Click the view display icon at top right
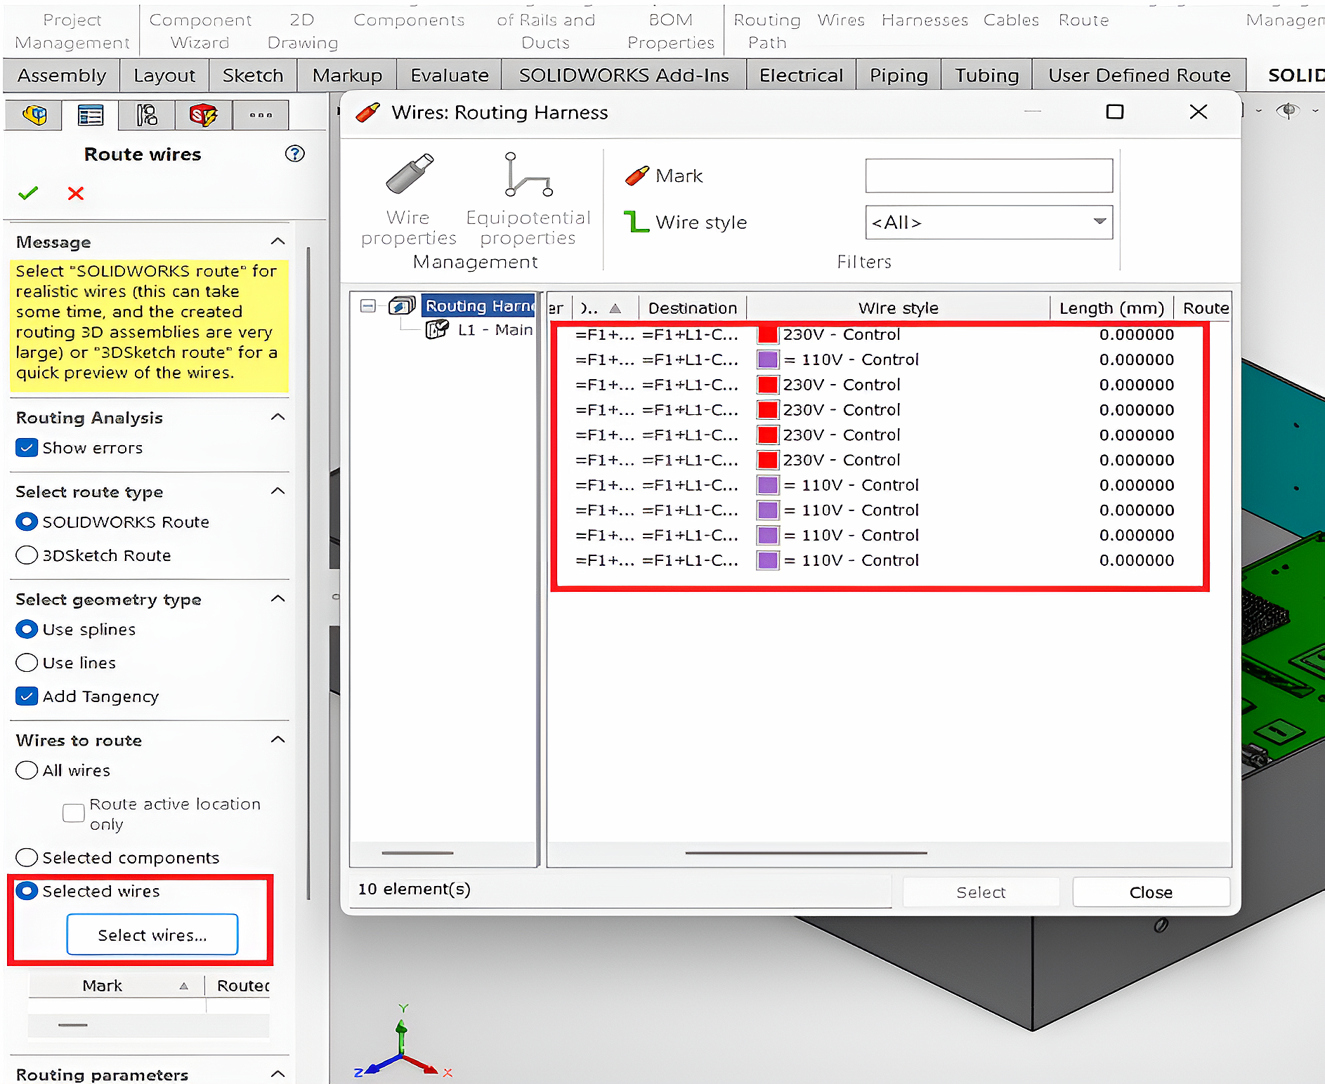The image size is (1325, 1084). (x=1288, y=111)
